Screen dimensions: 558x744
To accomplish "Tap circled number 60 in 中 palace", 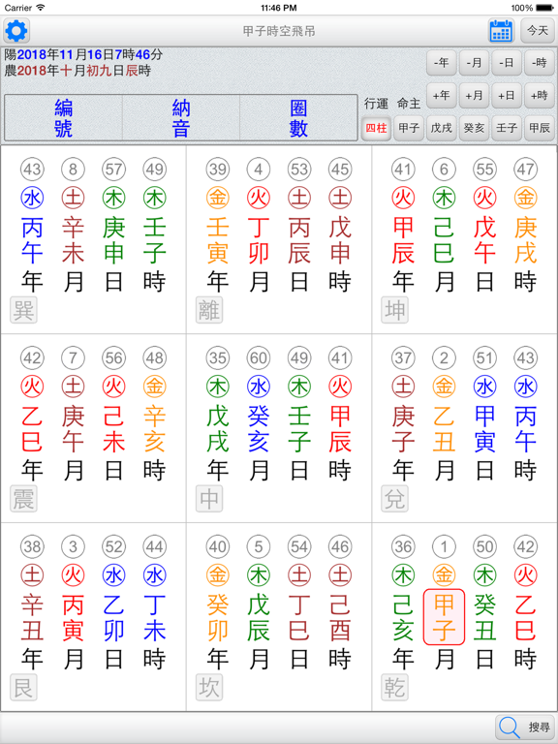I will (x=259, y=358).
